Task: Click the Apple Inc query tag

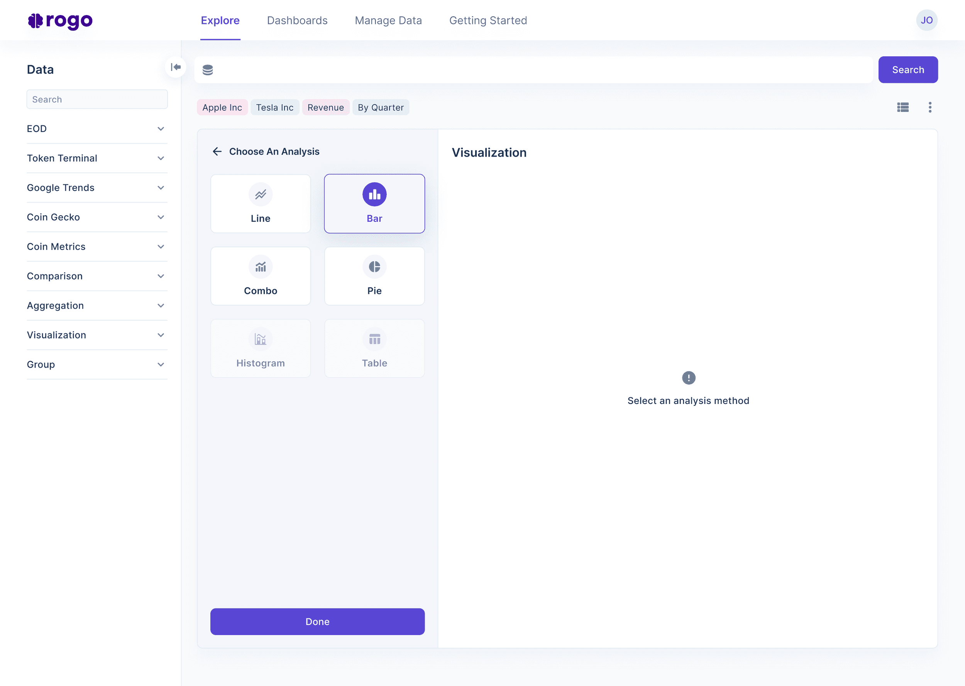Action: pyautogui.click(x=222, y=107)
